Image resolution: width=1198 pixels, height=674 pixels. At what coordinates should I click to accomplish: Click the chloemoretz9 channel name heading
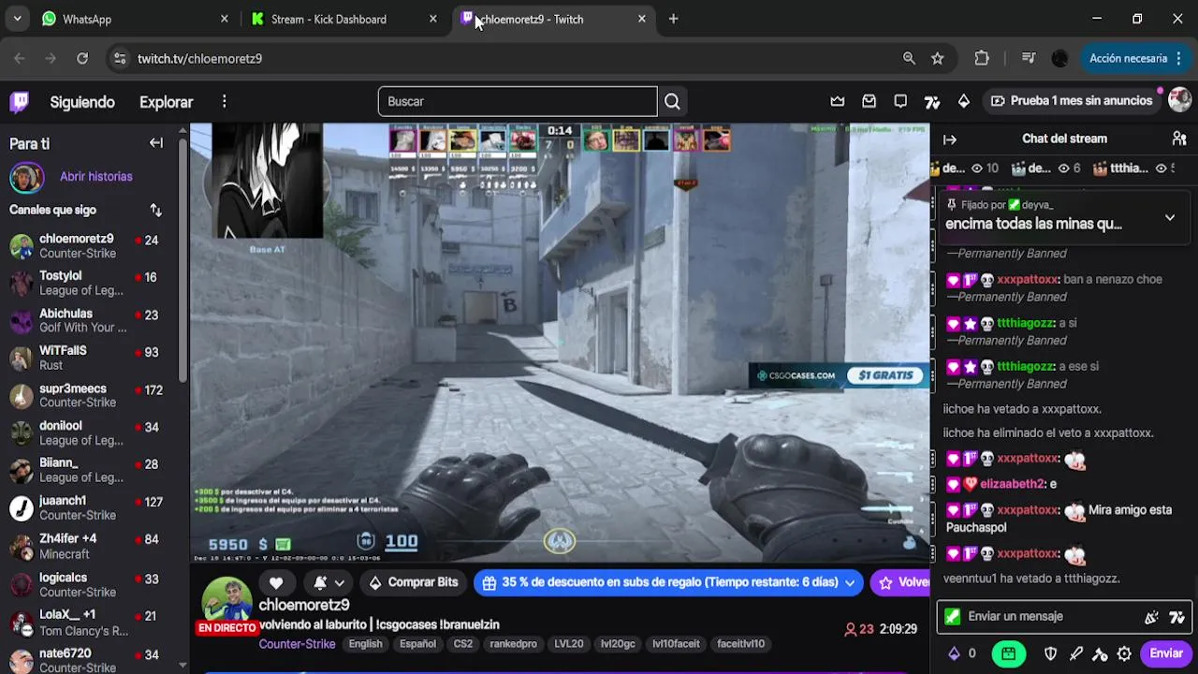click(304, 606)
